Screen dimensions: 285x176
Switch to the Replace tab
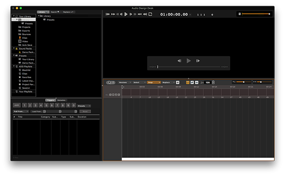pyautogui.click(x=68, y=12)
